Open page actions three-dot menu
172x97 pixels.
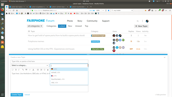tap(103, 10)
